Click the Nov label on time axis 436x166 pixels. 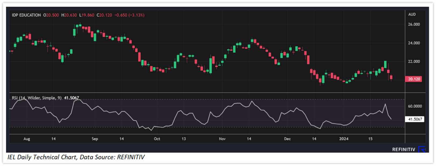click(x=222, y=139)
